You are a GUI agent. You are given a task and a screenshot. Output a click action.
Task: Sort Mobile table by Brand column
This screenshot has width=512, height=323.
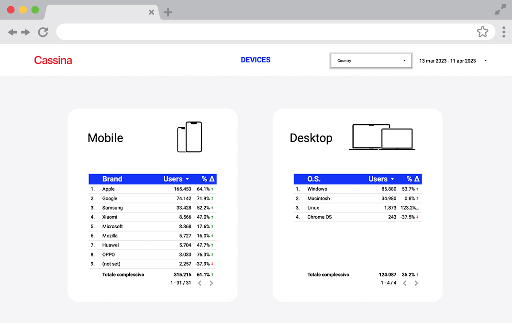[112, 179]
